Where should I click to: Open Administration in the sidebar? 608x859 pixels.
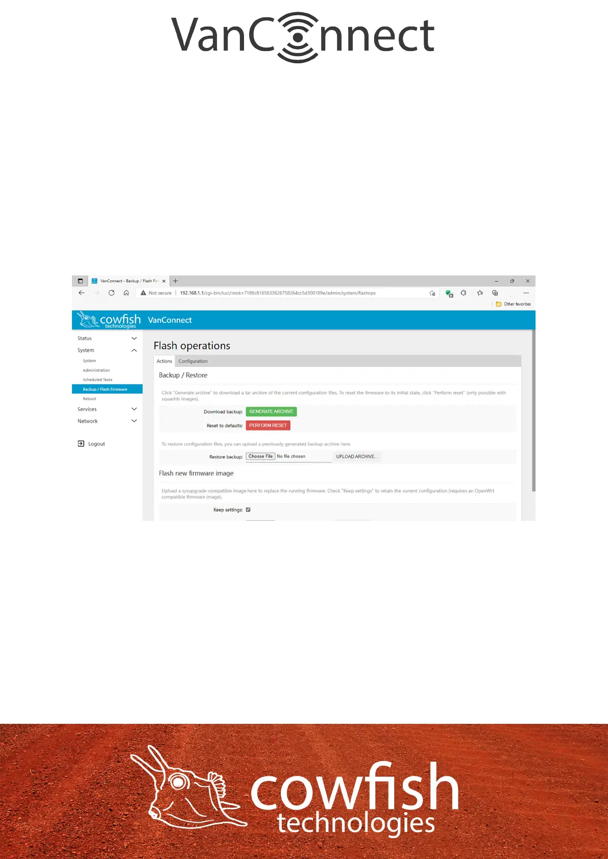point(96,370)
